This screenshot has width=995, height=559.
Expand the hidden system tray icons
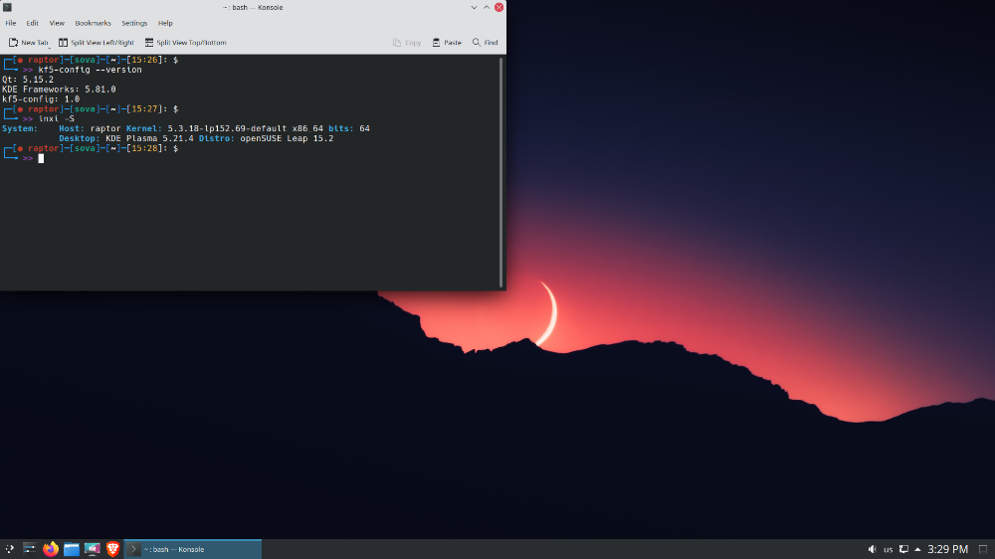click(x=917, y=549)
